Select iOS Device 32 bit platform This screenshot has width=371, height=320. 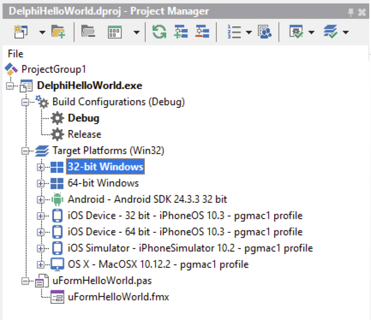pyautogui.click(x=185, y=216)
